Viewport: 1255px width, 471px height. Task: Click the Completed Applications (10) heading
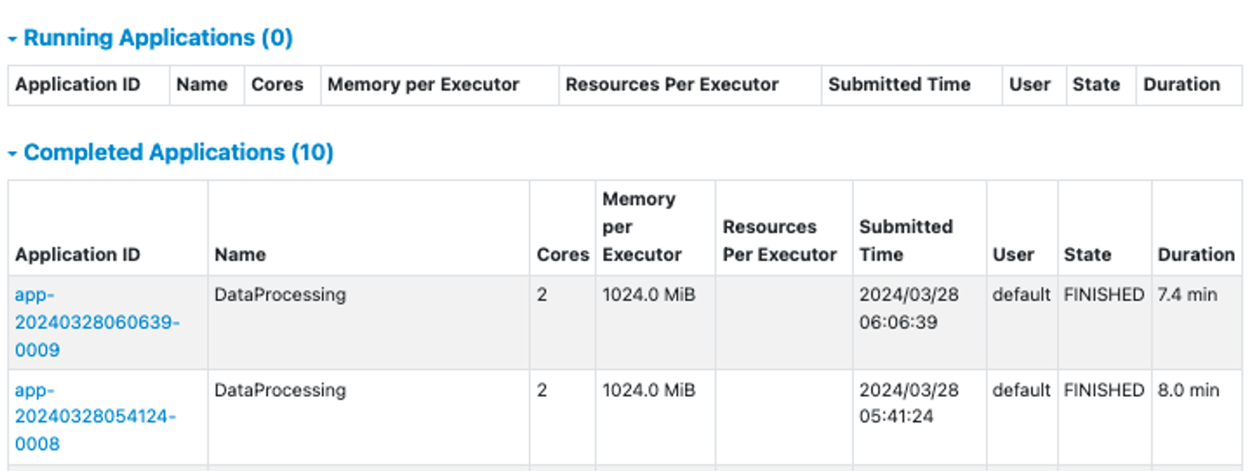point(178,152)
